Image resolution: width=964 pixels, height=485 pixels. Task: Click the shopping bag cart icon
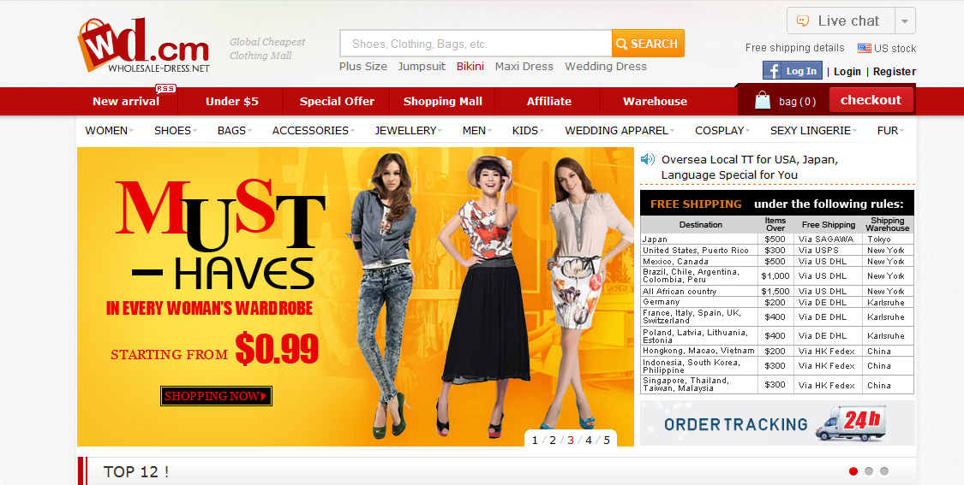point(762,101)
